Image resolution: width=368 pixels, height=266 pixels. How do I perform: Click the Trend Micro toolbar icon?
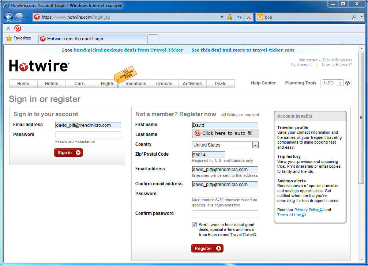coord(18,28)
